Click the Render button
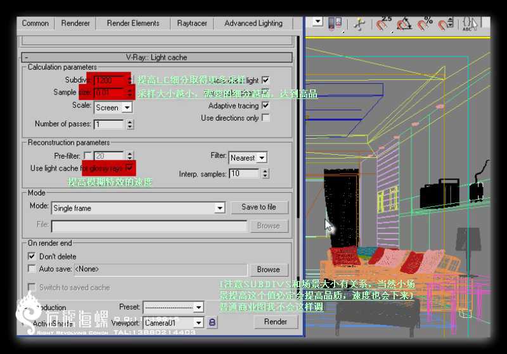This screenshot has width=507, height=354. tap(276, 322)
